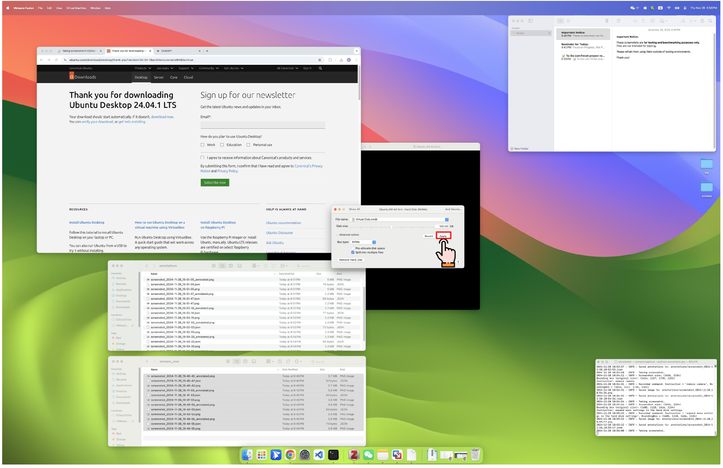Open the File name Virtual Disk dropdown
Image resolution: width=723 pixels, height=468 pixels.
click(400, 220)
